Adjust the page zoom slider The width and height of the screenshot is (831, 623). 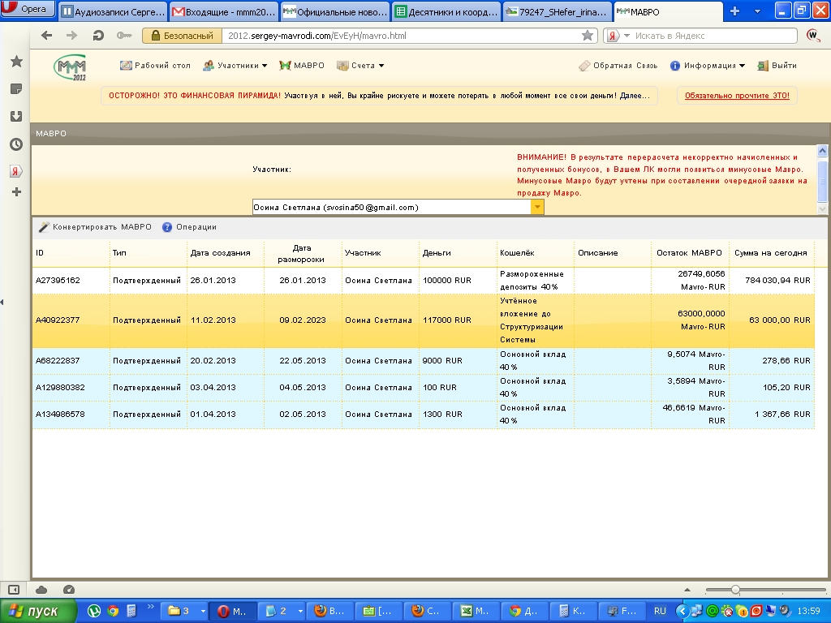pyautogui.click(x=735, y=590)
